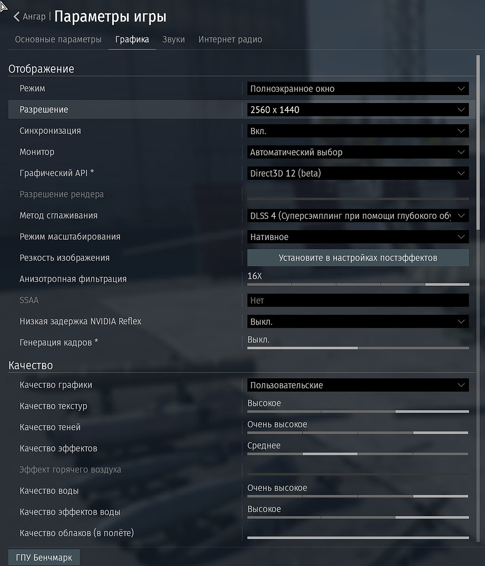
Task: Open the Низкая задержка NVIDIA Reflex dropdown
Action: click(358, 321)
